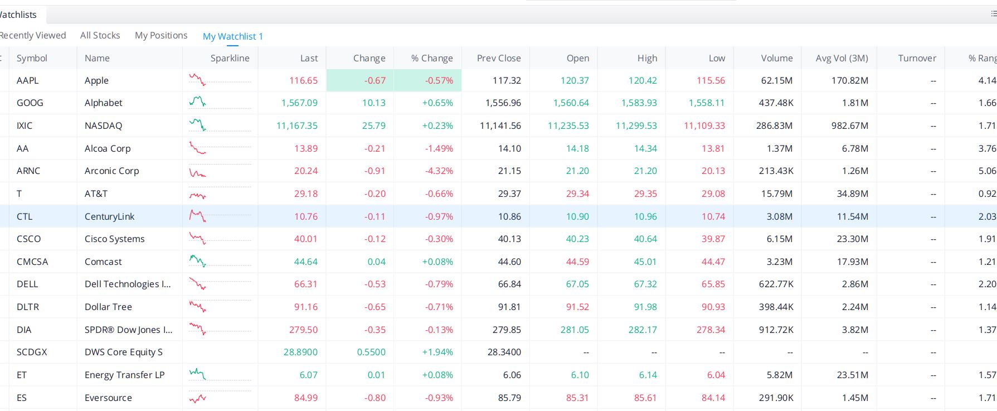Select the Cisco Systems stock row
The width and height of the screenshot is (997, 411).
(498, 239)
